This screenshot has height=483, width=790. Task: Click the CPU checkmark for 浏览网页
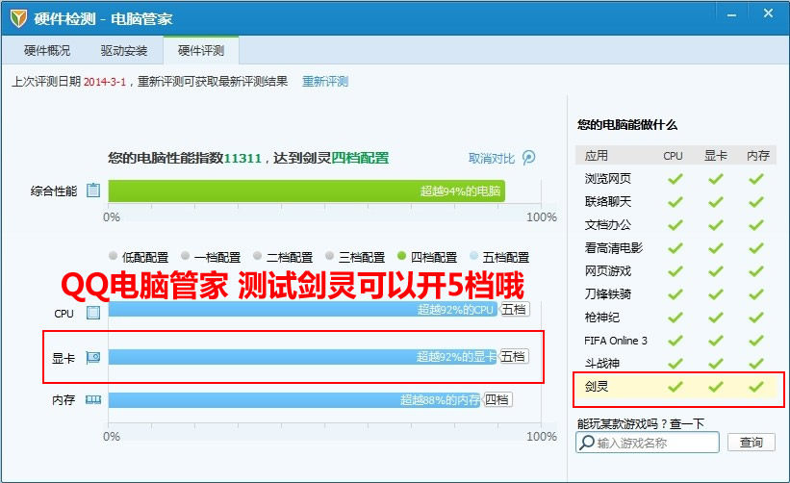tap(675, 178)
